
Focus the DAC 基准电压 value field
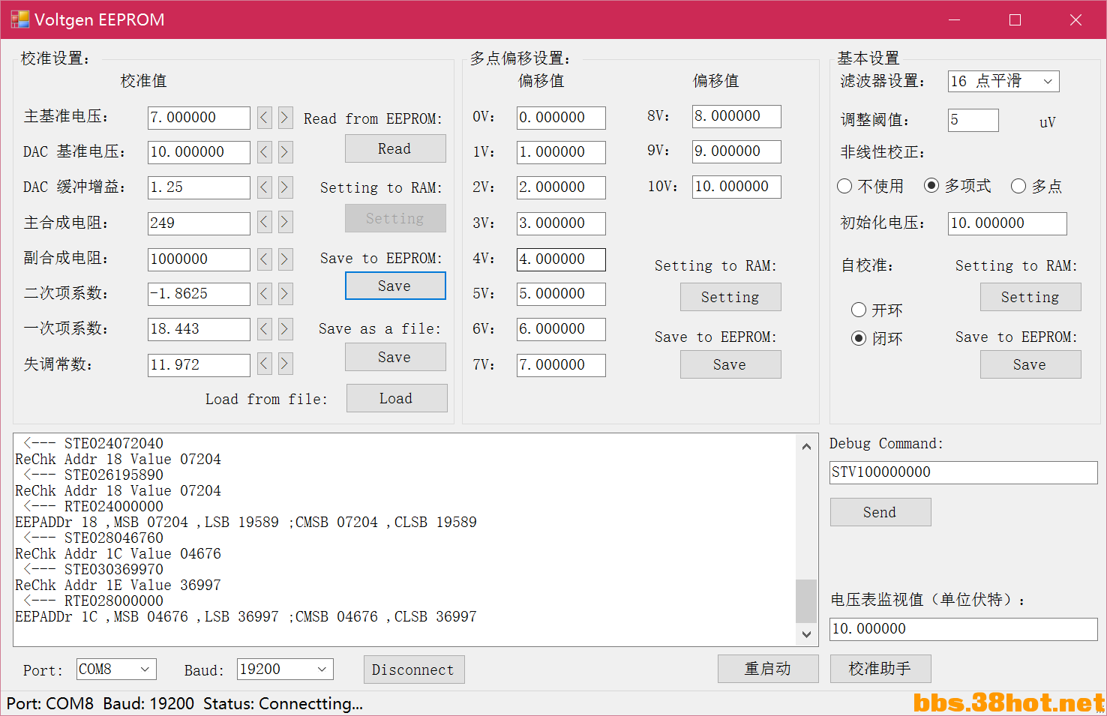(199, 152)
